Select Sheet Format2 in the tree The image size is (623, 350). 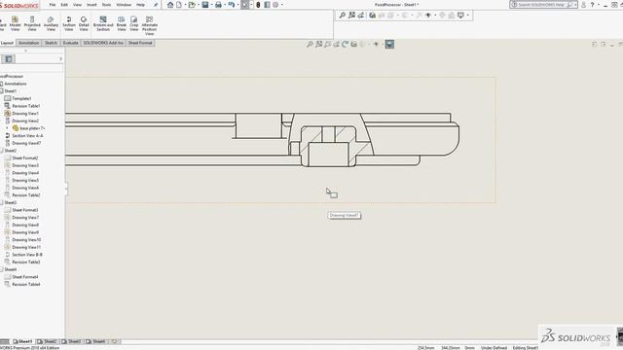point(25,157)
